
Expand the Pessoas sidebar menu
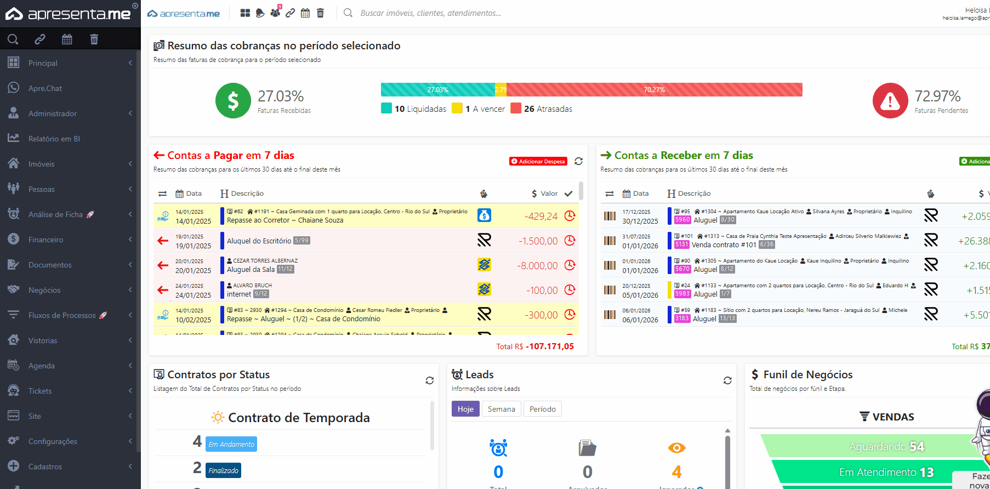click(x=70, y=189)
